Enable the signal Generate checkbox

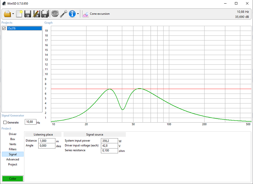tap(5, 122)
